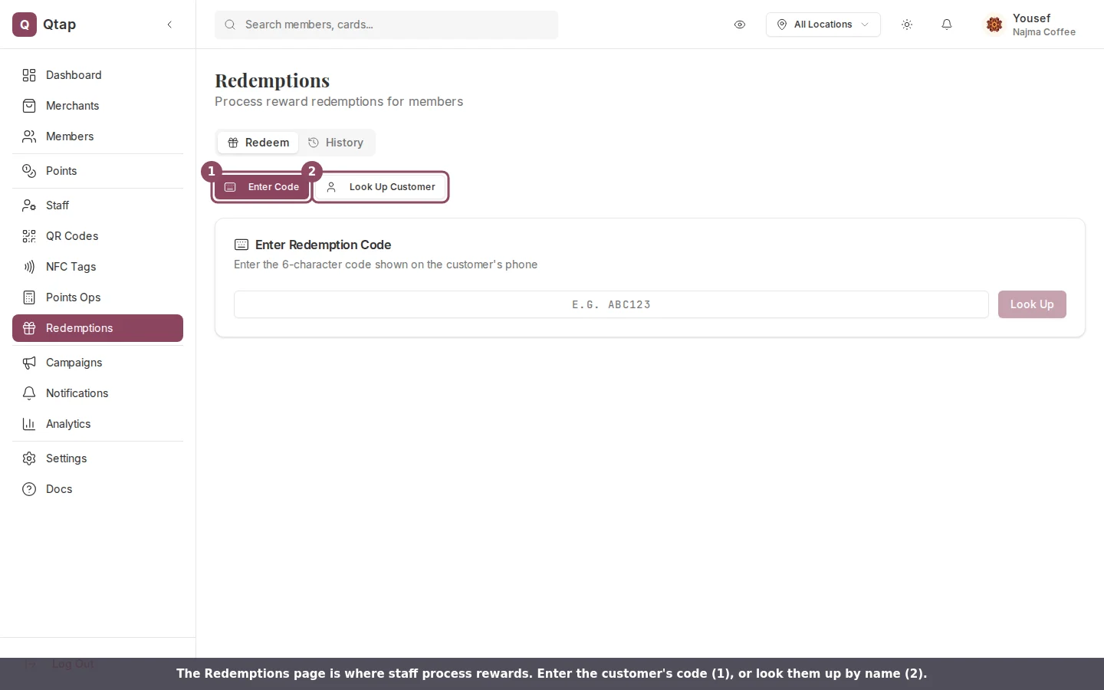Switch to the History tab

[336, 143]
